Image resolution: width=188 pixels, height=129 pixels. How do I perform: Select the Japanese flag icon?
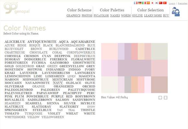[152, 3]
